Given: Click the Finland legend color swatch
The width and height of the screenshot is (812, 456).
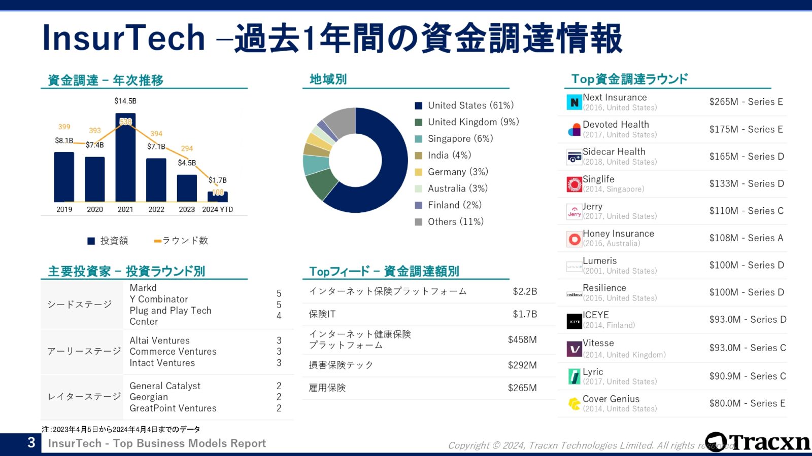Looking at the screenshot, I should 419,205.
